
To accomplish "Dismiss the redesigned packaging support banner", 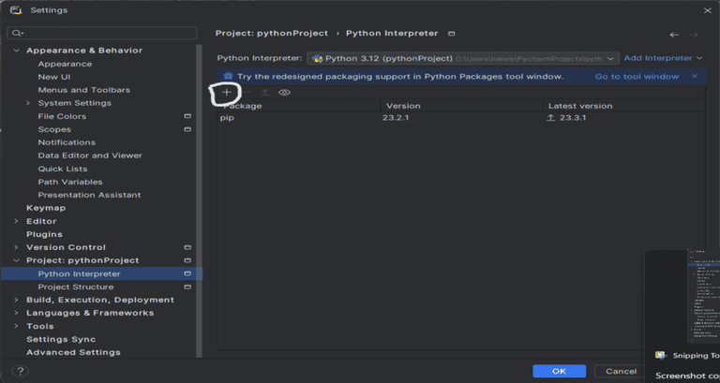I will click(695, 76).
